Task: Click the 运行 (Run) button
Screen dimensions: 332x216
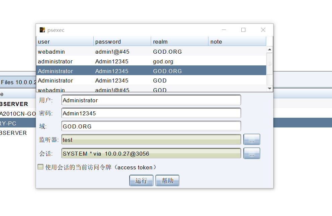Action: (141, 180)
